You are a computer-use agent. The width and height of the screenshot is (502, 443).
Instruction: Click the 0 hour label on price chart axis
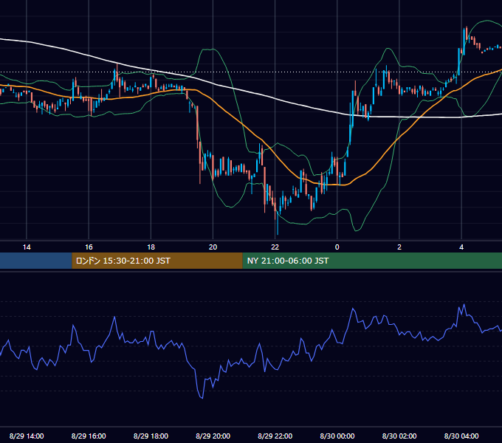pyautogui.click(x=337, y=247)
